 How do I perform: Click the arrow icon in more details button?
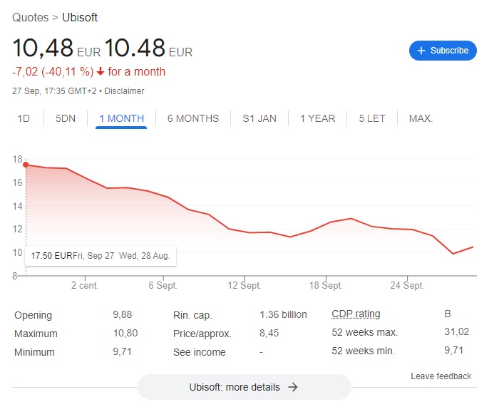293,387
